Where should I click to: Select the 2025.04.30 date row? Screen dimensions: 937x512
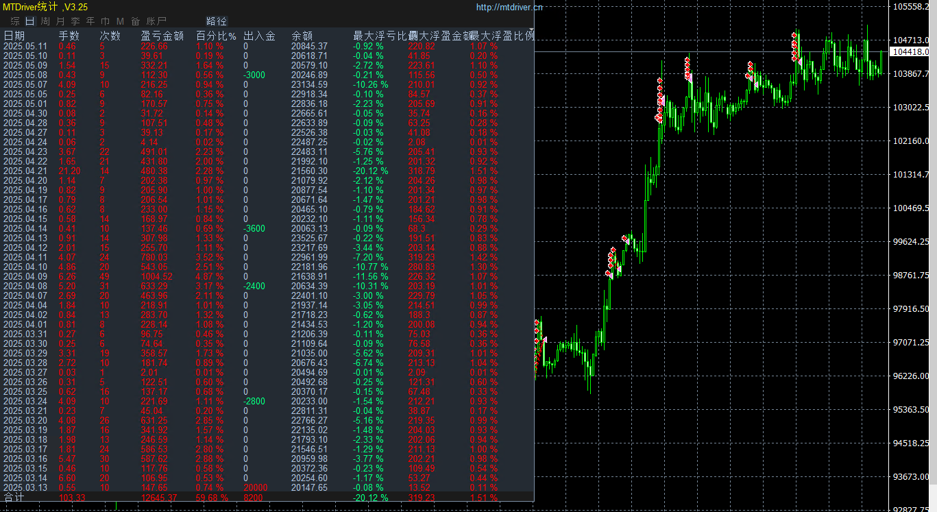pyautogui.click(x=25, y=113)
